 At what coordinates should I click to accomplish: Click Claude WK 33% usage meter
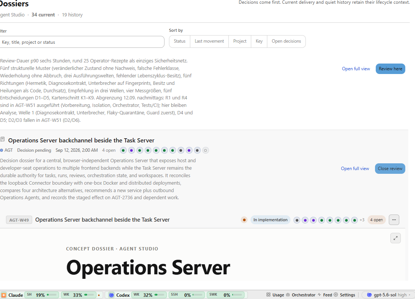pos(79,295)
